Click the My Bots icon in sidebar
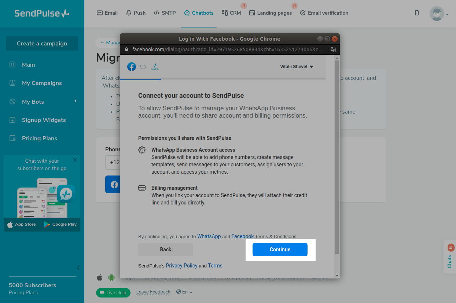Viewport: 456px width, 303px height. click(12, 101)
